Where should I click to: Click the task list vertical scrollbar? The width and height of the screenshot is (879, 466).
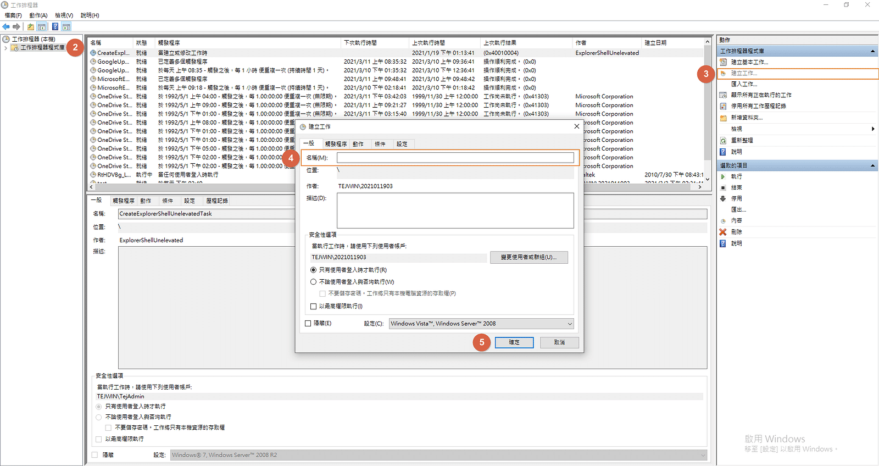click(708, 110)
